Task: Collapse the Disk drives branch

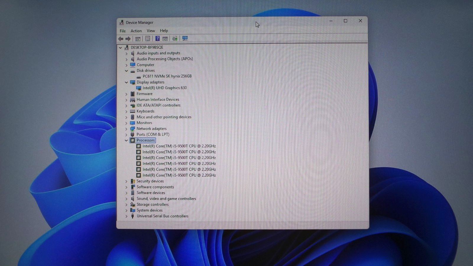Action: tap(127, 71)
